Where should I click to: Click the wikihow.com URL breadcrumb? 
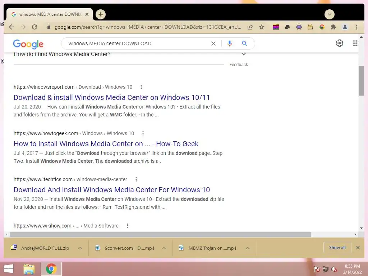[x=66, y=226]
